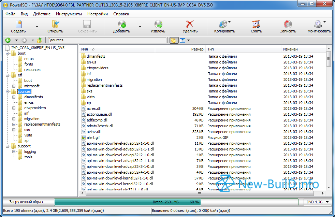Click the Монтировать (Mount) drive icon
Image resolution: width=335 pixels, height=217 pixels.
[x=318, y=24]
